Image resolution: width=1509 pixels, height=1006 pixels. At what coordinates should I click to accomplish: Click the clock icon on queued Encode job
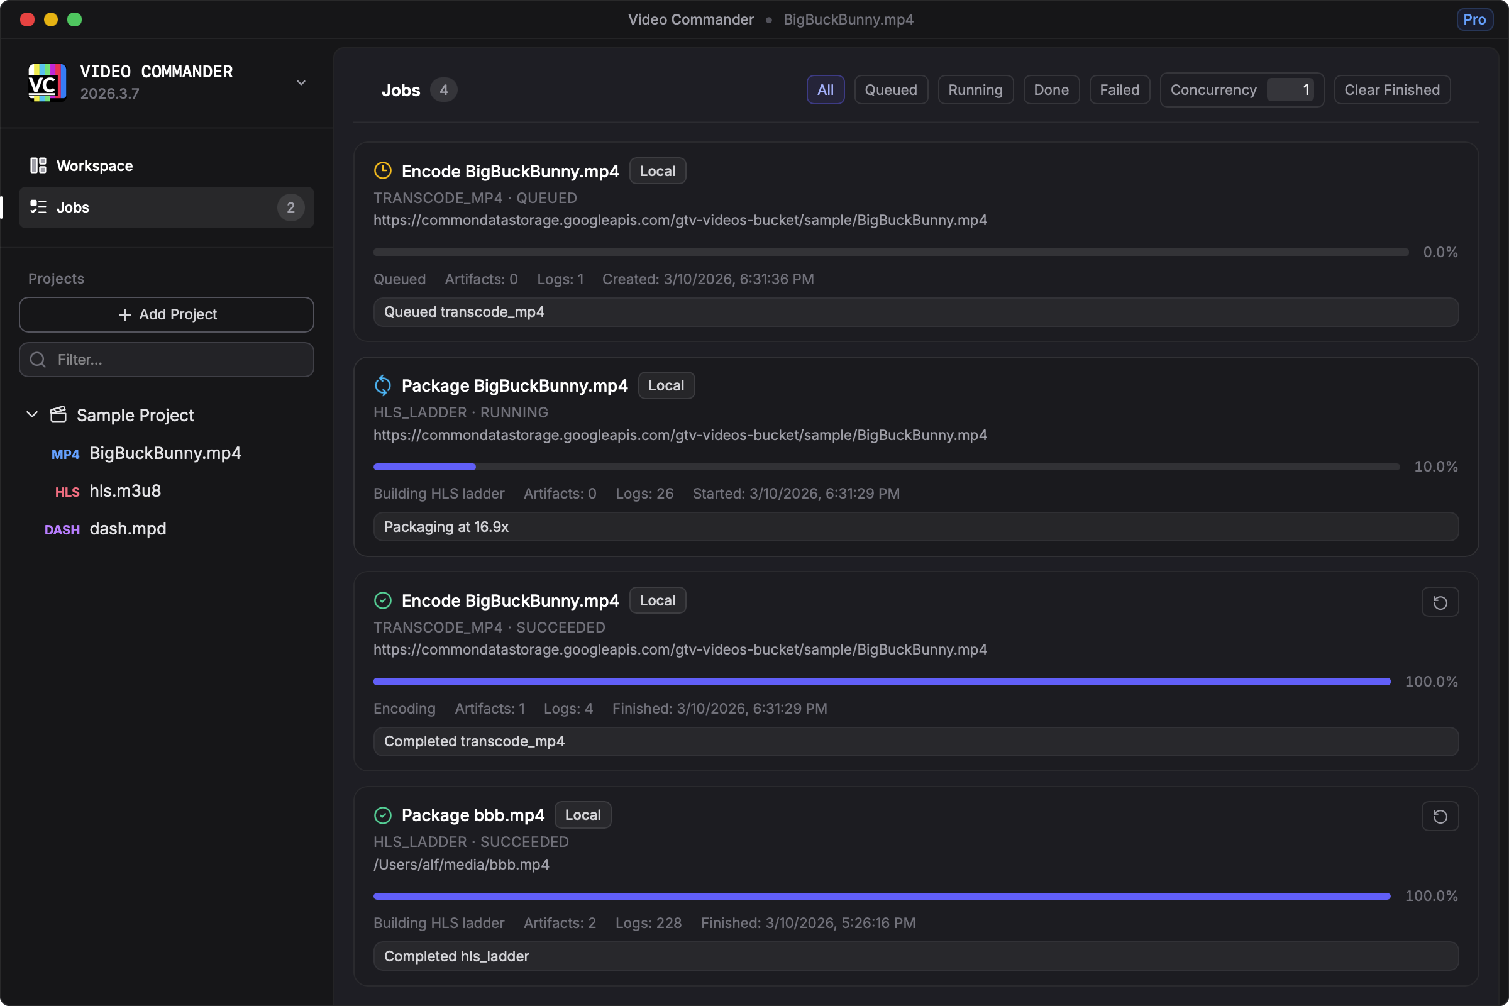383,170
